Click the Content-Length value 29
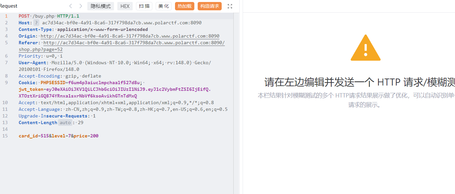455x194 pixels. pos(80,122)
